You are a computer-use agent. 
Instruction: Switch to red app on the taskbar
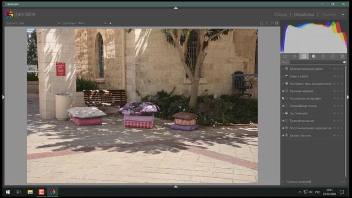click(41, 192)
